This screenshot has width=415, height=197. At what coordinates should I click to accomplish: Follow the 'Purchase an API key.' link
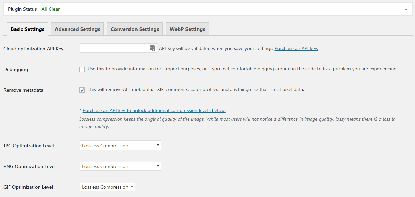point(296,48)
